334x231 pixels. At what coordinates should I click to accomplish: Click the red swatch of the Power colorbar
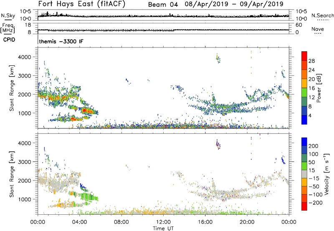pyautogui.click(x=304, y=56)
